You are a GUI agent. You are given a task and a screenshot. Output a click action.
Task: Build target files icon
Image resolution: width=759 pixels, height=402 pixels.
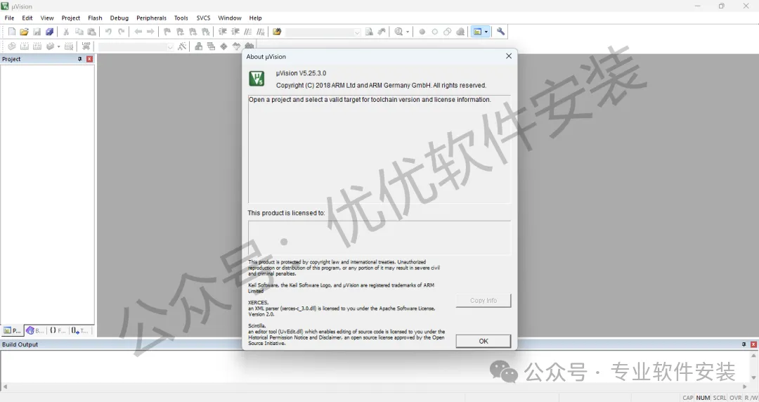point(24,46)
